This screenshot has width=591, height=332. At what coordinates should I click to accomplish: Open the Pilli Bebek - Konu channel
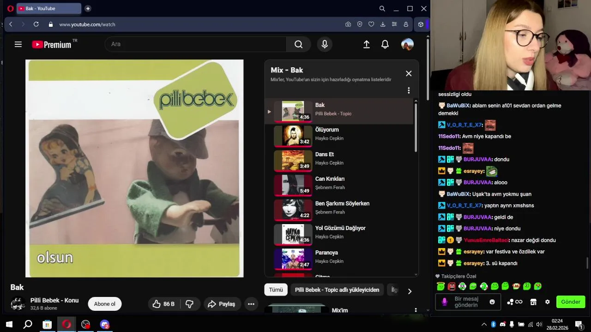click(54, 300)
